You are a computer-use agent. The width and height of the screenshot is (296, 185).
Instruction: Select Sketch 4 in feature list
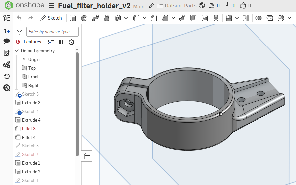click(x=27, y=112)
